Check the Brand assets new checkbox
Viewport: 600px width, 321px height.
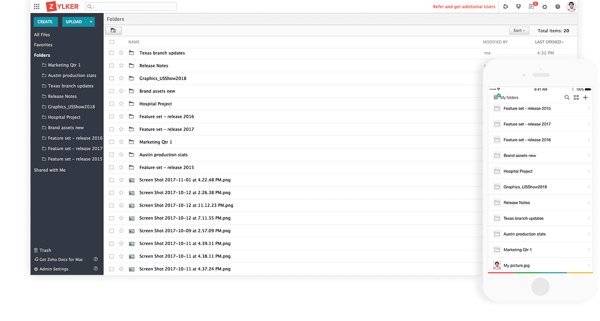pos(112,91)
